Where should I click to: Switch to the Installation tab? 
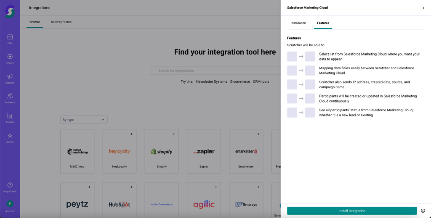click(x=298, y=23)
